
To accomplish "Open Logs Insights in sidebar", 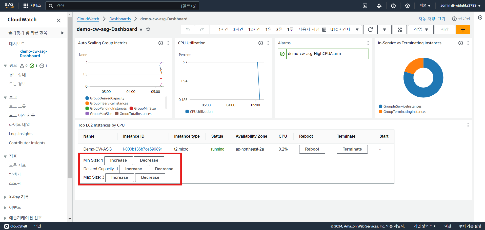I will [21, 134].
